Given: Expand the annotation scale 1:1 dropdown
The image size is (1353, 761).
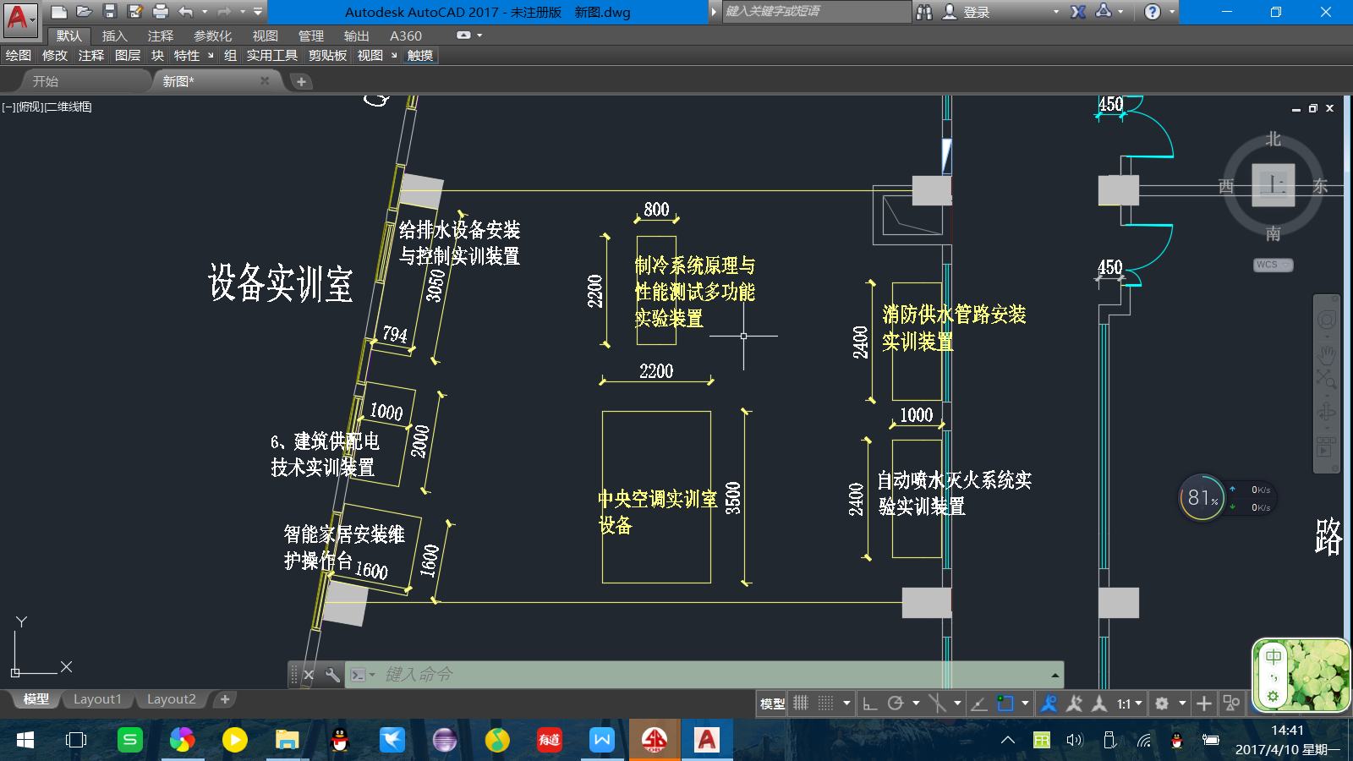Looking at the screenshot, I should tap(1130, 704).
